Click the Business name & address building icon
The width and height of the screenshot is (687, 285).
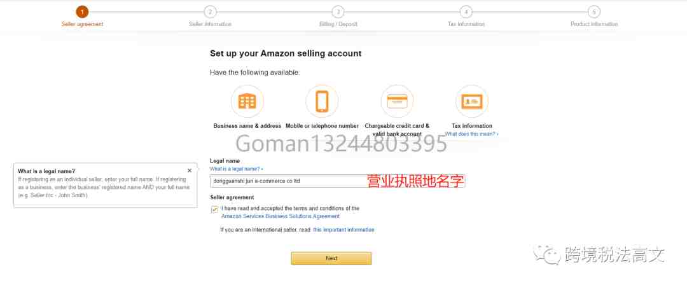pyautogui.click(x=247, y=102)
